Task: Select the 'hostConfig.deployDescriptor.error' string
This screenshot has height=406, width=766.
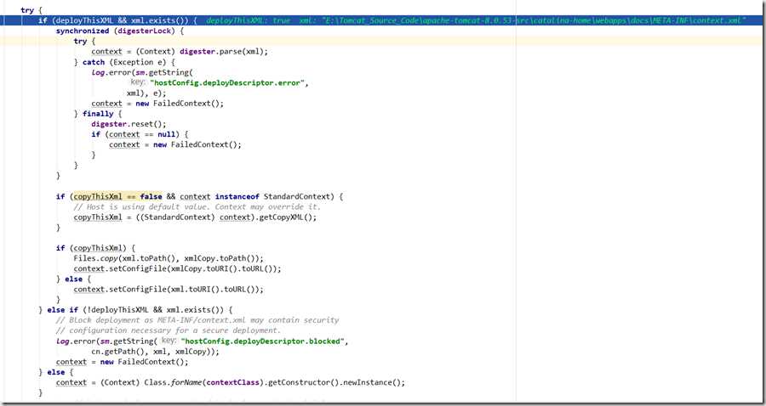Action: [x=229, y=83]
